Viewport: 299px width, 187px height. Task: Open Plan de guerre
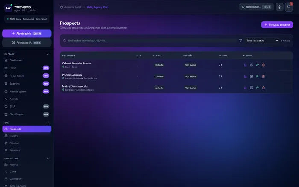[26, 91]
